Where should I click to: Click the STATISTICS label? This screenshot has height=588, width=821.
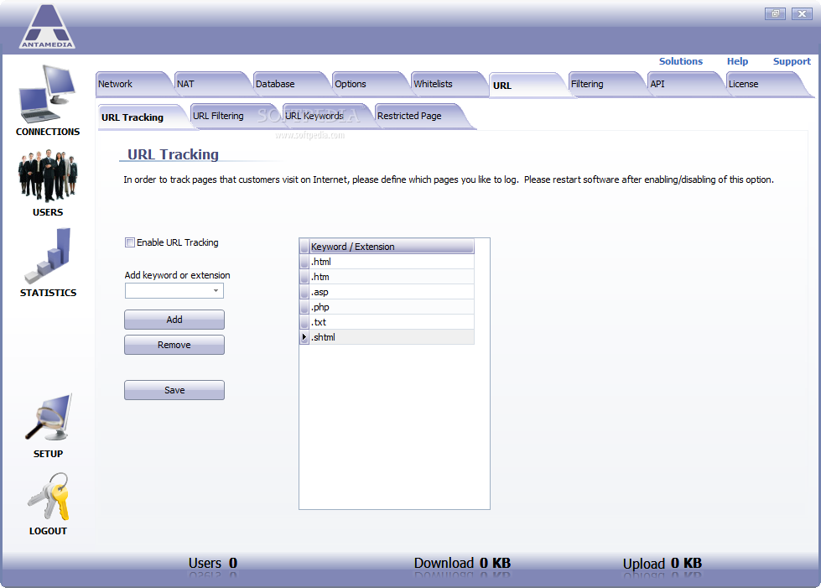click(x=48, y=293)
